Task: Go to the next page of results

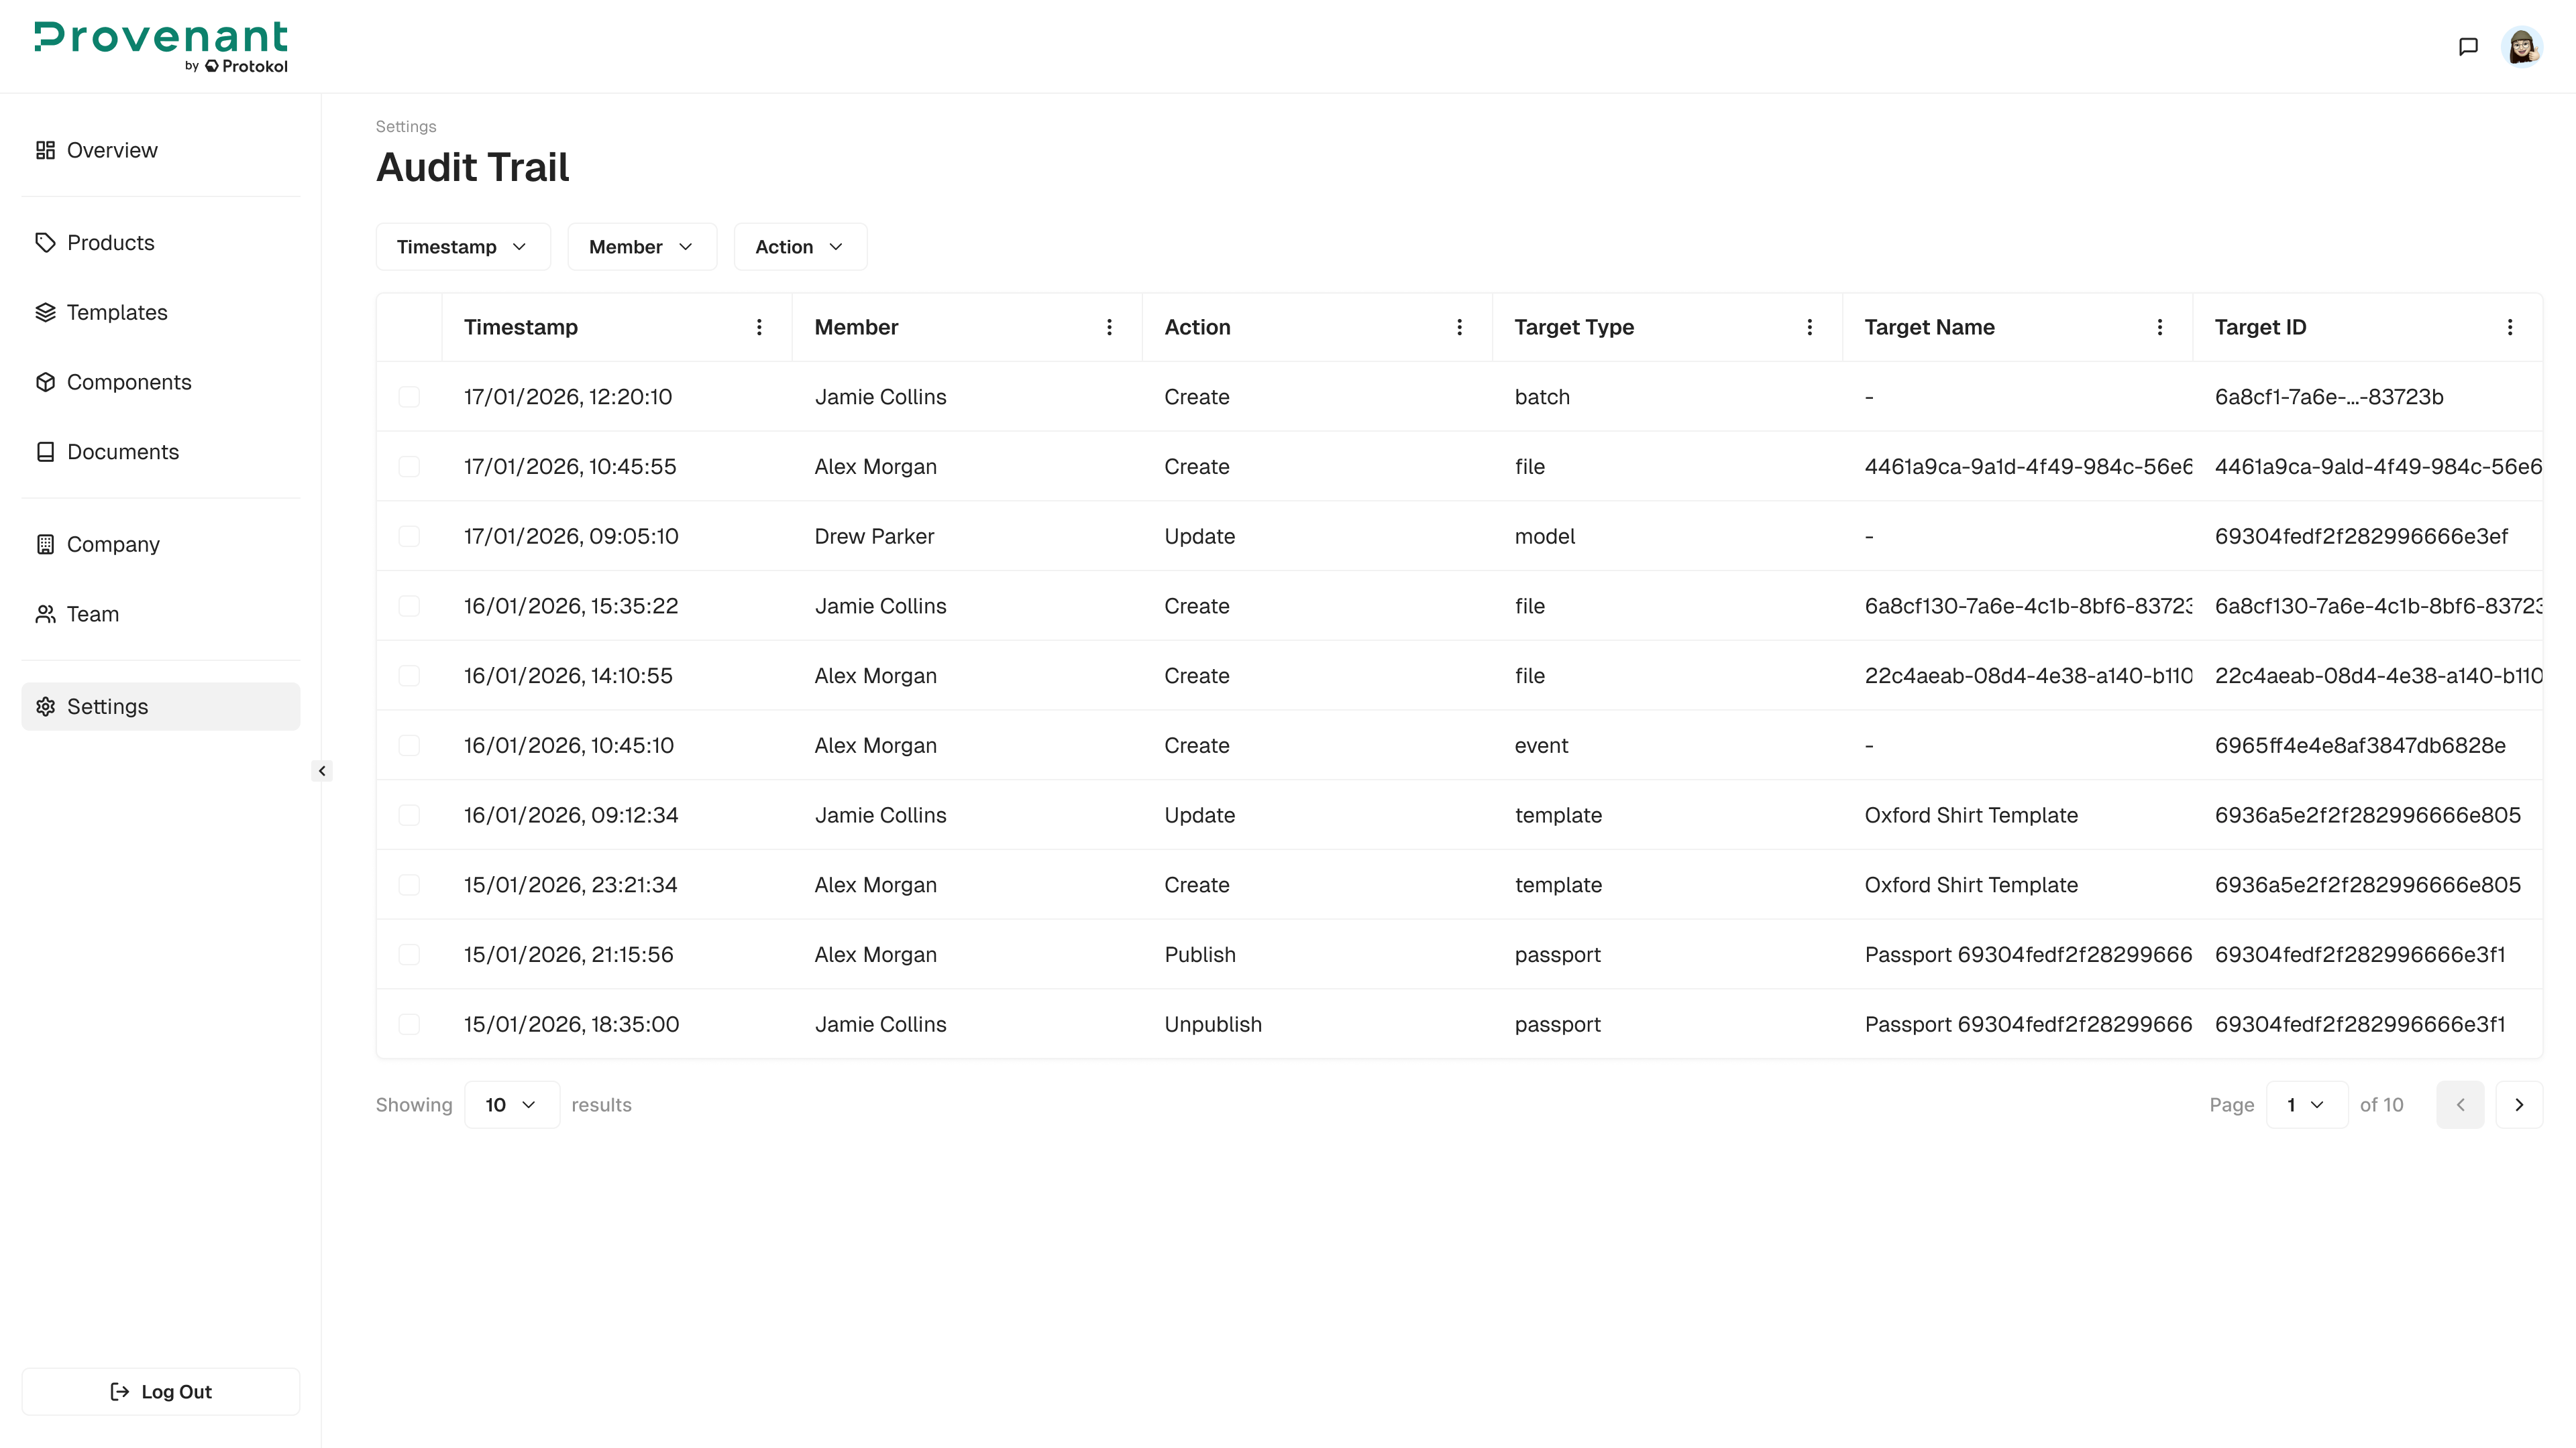Action: (2519, 1104)
